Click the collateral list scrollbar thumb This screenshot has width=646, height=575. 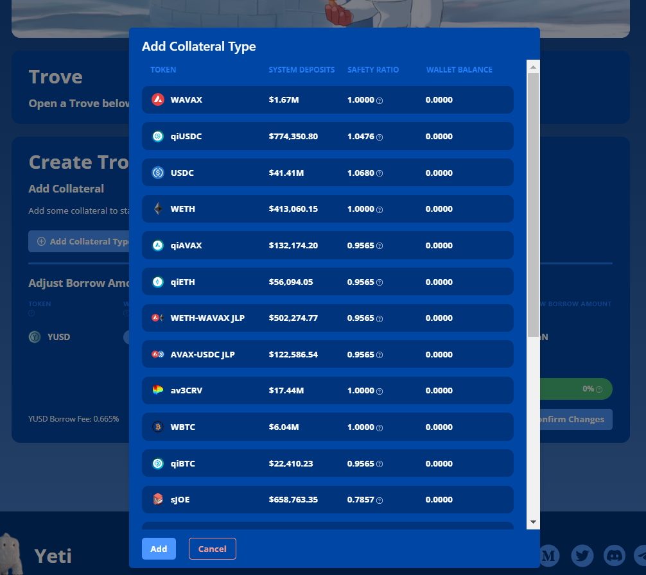pyautogui.click(x=533, y=205)
